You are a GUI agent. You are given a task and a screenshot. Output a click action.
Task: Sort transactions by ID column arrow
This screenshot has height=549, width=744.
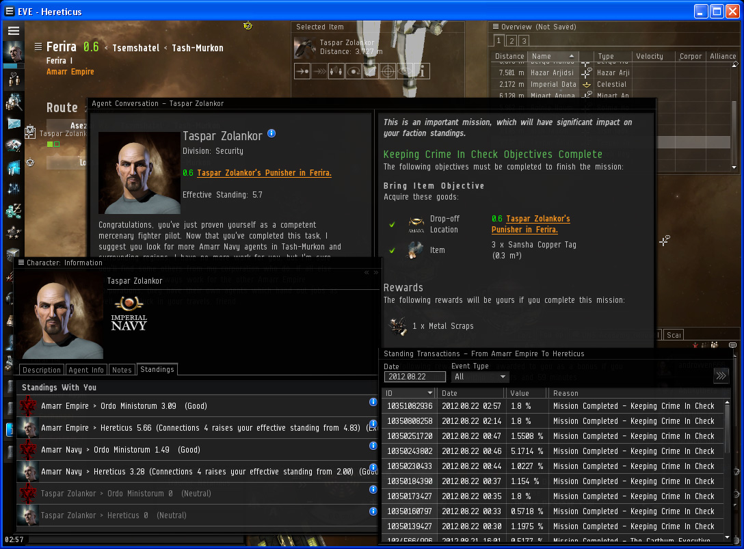pyautogui.click(x=430, y=393)
